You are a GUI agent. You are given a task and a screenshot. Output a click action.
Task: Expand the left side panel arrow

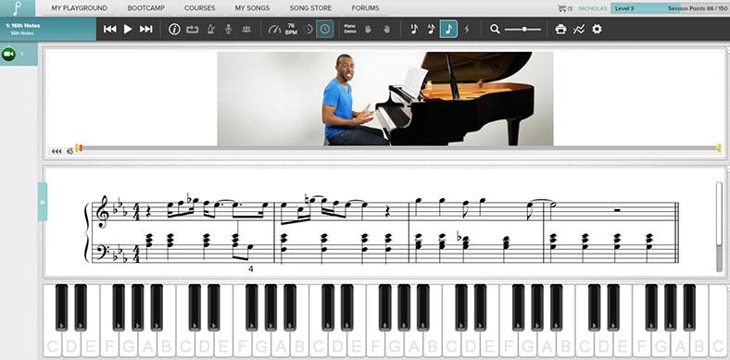tap(43, 202)
